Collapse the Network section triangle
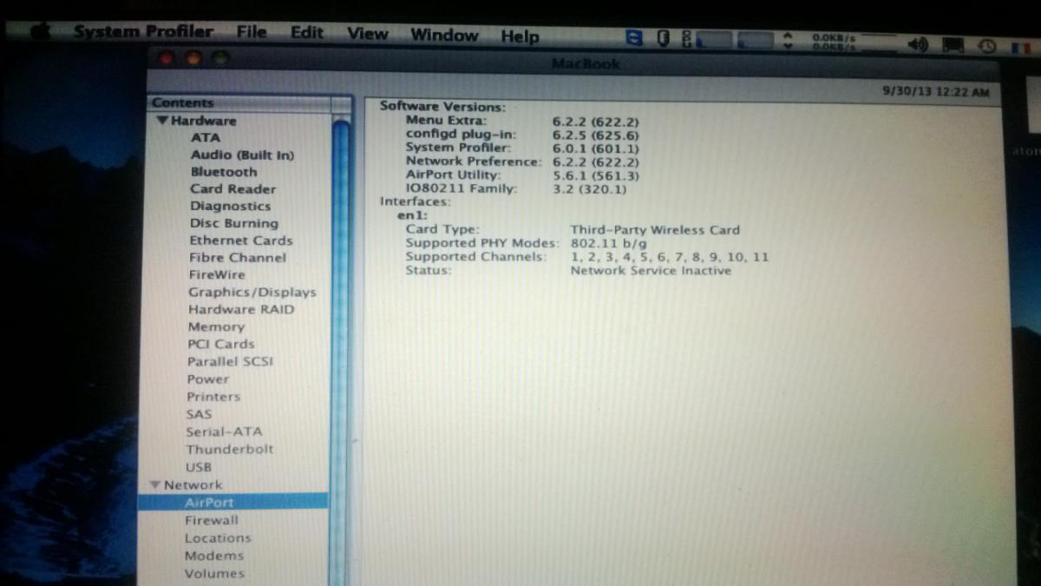Viewport: 1041px width, 586px height. point(154,484)
